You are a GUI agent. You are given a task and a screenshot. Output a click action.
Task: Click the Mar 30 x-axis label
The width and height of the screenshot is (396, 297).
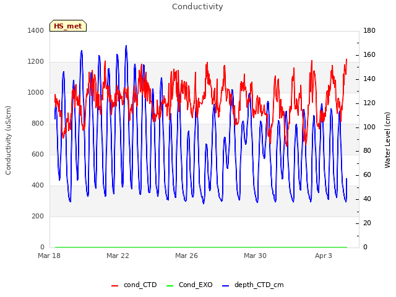(x=255, y=256)
